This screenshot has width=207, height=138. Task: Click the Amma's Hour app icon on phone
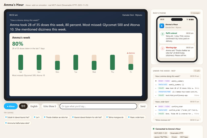click(162, 26)
